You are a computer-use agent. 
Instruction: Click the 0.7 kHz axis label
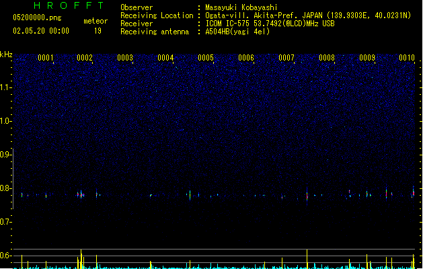5,222
